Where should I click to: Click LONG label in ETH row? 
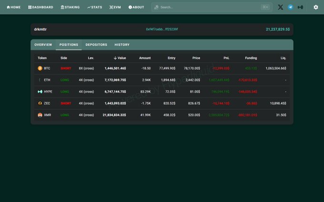click(x=65, y=80)
